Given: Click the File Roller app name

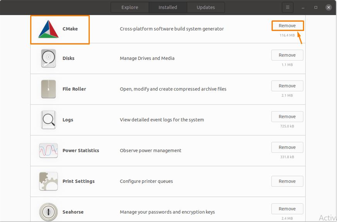Looking at the screenshot, I should click(74, 89).
